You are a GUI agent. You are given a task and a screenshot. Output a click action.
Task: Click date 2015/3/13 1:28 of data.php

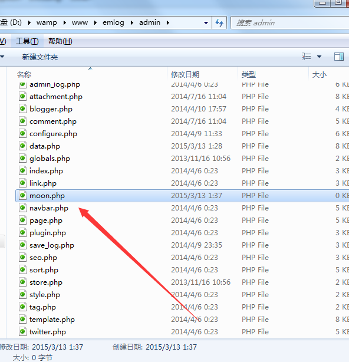click(x=196, y=146)
